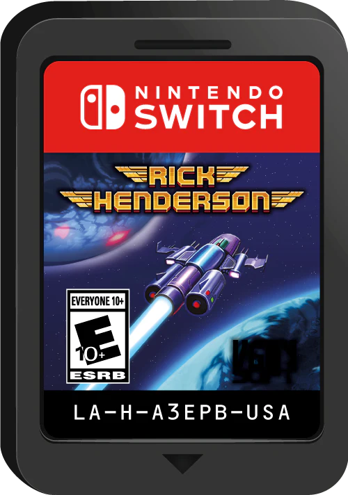Click the LA-H-A3EPB-USA product code
Viewport: 348px width, 495px height.
click(182, 412)
